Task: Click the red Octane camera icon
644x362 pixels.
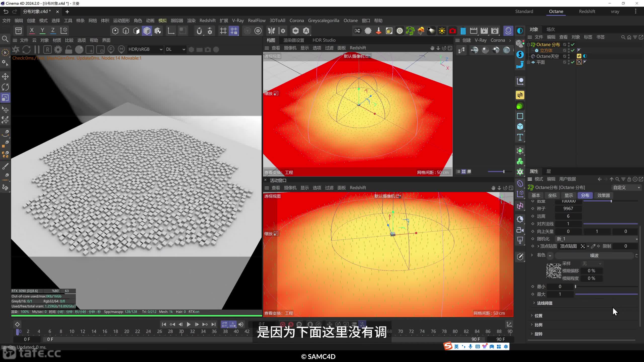Action: click(452, 31)
